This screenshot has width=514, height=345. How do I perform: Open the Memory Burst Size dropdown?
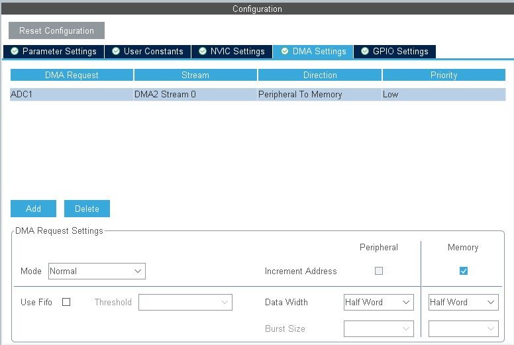point(464,328)
